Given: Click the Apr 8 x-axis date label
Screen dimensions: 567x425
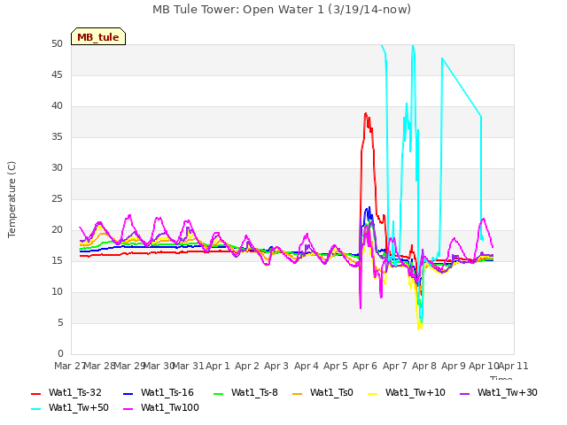Looking at the screenshot, I should tap(424, 366).
